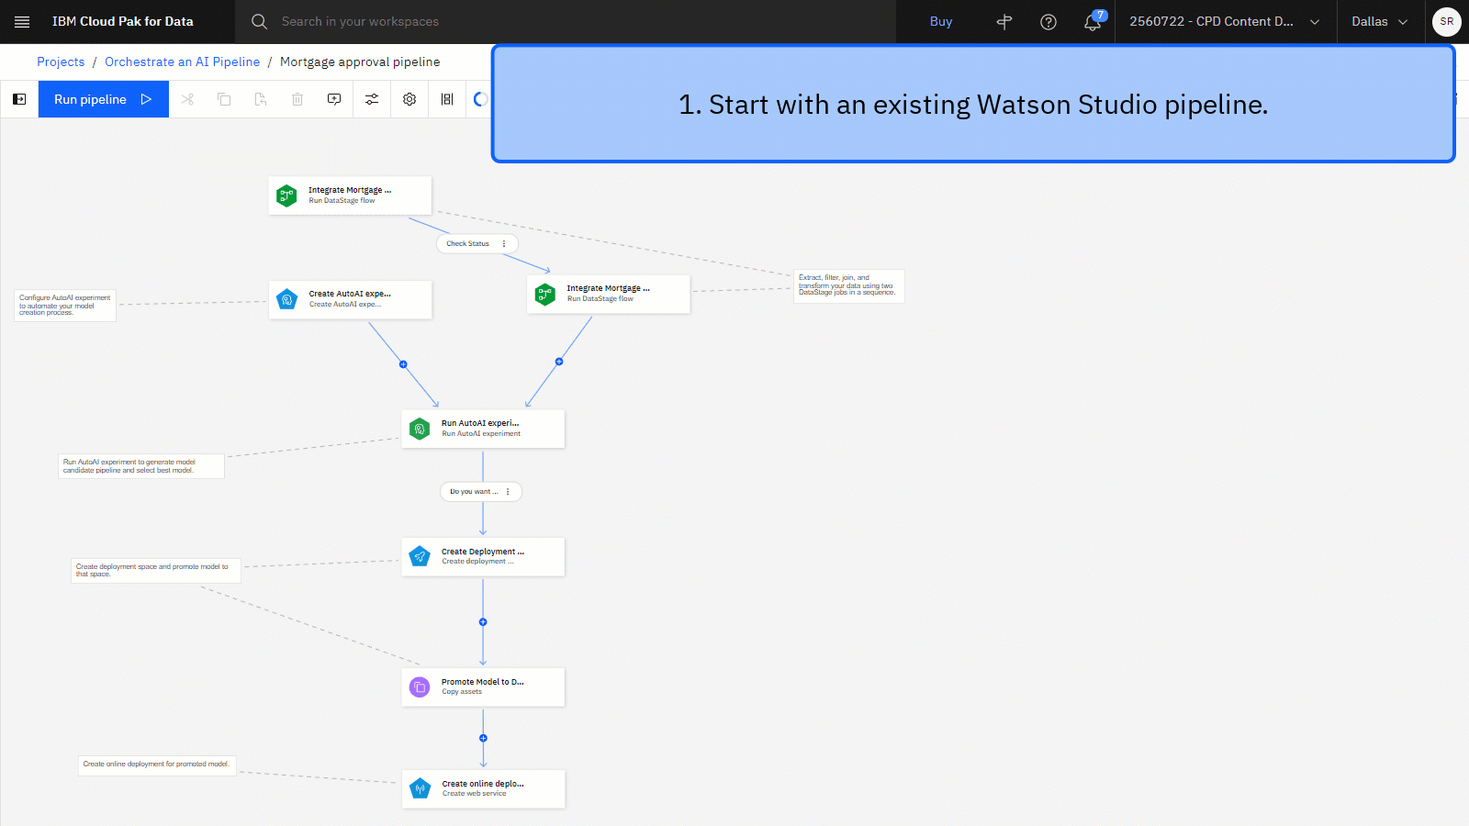
Task: Open the Check Status condition overflow menu
Action: [504, 243]
